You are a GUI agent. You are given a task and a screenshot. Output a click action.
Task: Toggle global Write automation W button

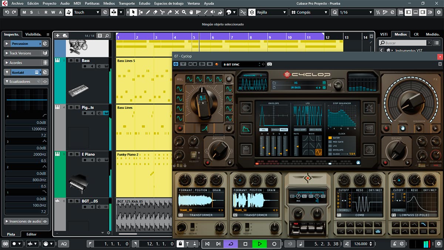point(53,12)
